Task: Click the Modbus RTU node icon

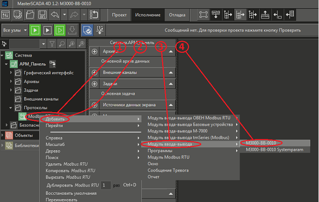Action: tap(22, 116)
